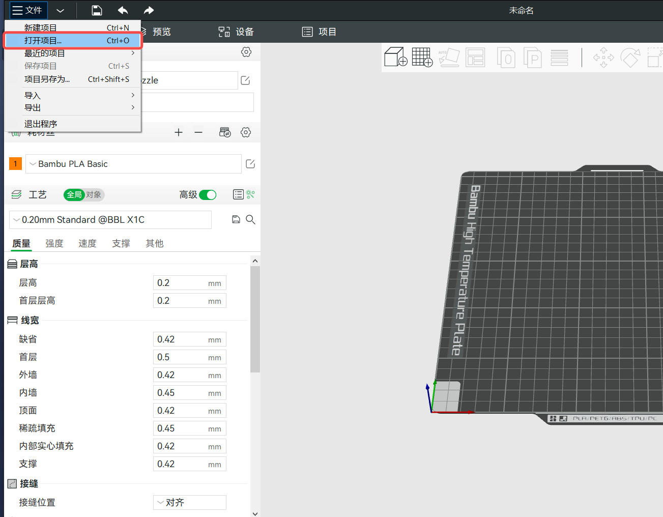Switch to 对象 object scope
Image resolution: width=663 pixels, height=517 pixels.
pyautogui.click(x=94, y=195)
